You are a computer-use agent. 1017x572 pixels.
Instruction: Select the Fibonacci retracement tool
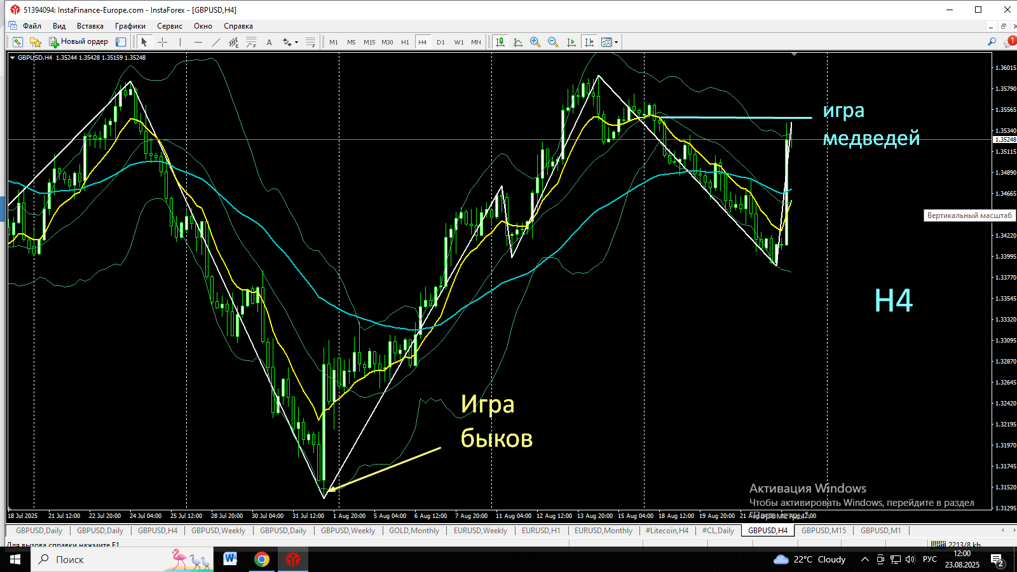click(x=251, y=42)
